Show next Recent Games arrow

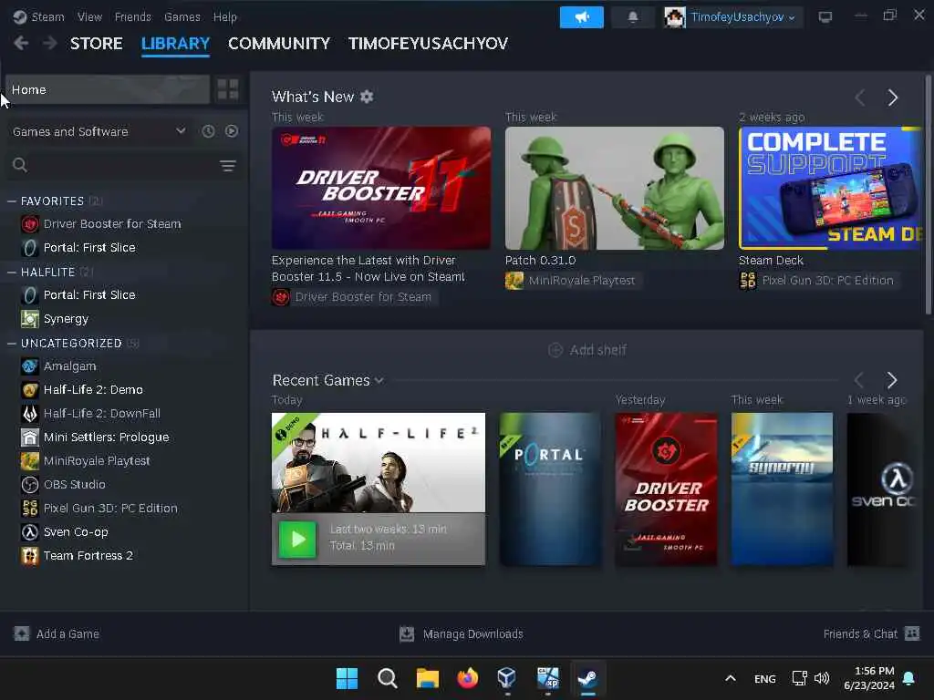tap(892, 380)
